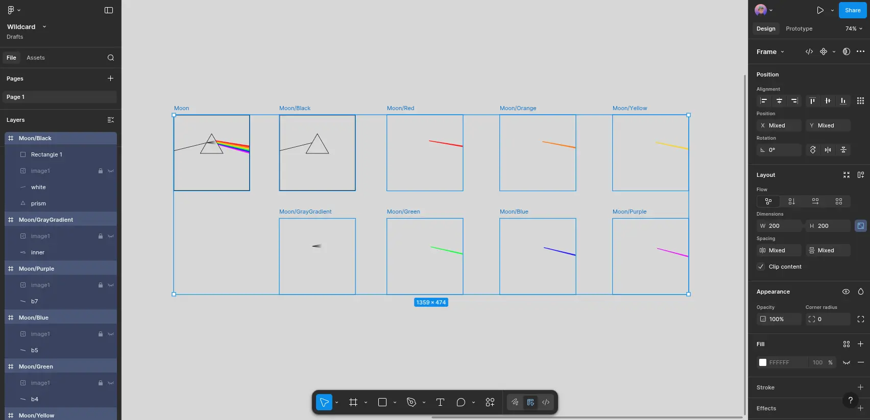The image size is (870, 420).
Task: Expand Frame tool options chevron
Action: click(x=366, y=403)
